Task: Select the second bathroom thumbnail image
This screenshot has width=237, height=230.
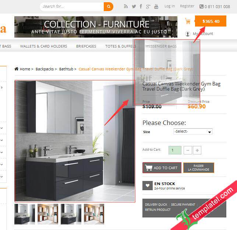Action: point(48,214)
